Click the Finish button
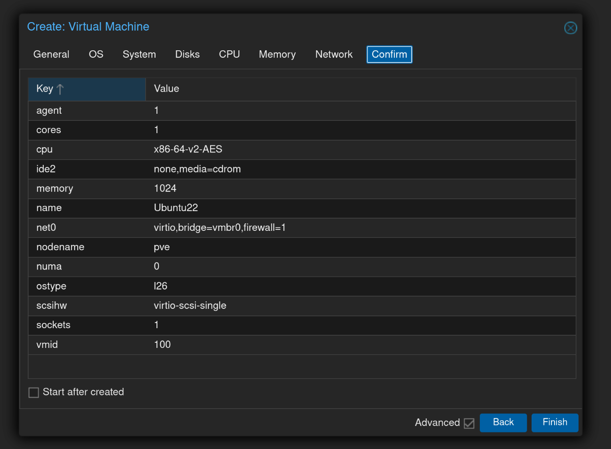611x449 pixels. (x=555, y=422)
